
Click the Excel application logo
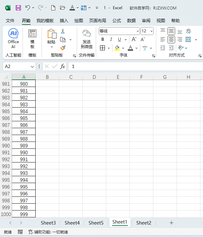8,8
